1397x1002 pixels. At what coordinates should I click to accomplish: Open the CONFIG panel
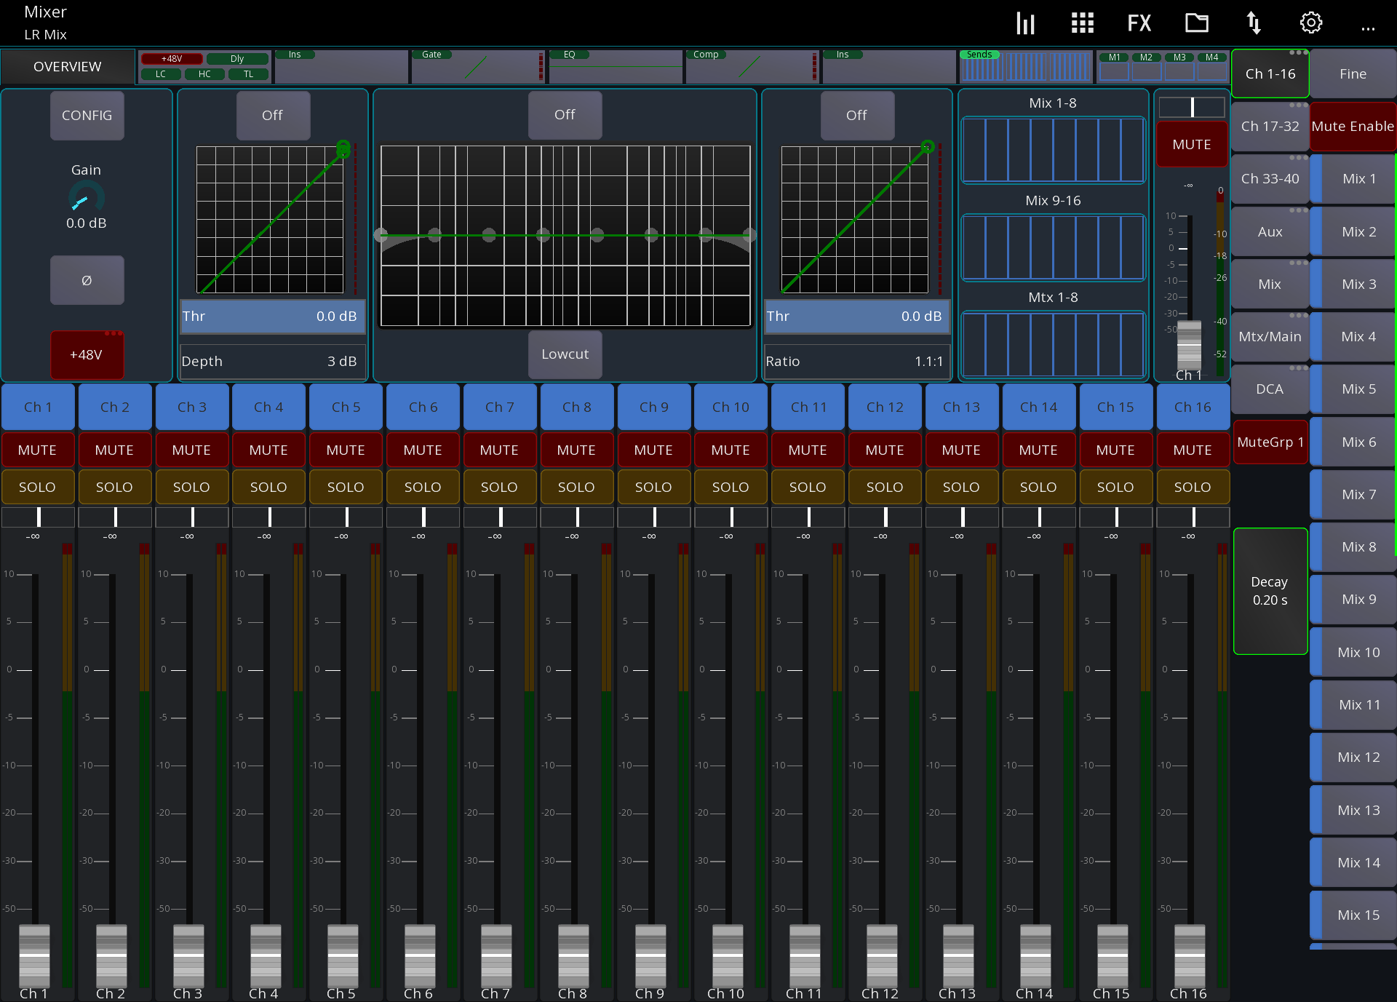tap(87, 116)
